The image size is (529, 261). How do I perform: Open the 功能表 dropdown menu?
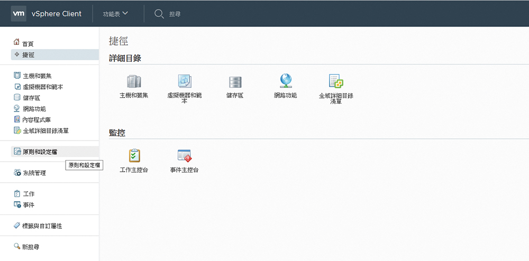(115, 14)
